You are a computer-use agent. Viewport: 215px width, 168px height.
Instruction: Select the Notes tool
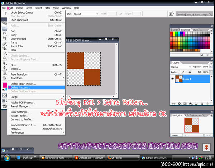point(4,73)
